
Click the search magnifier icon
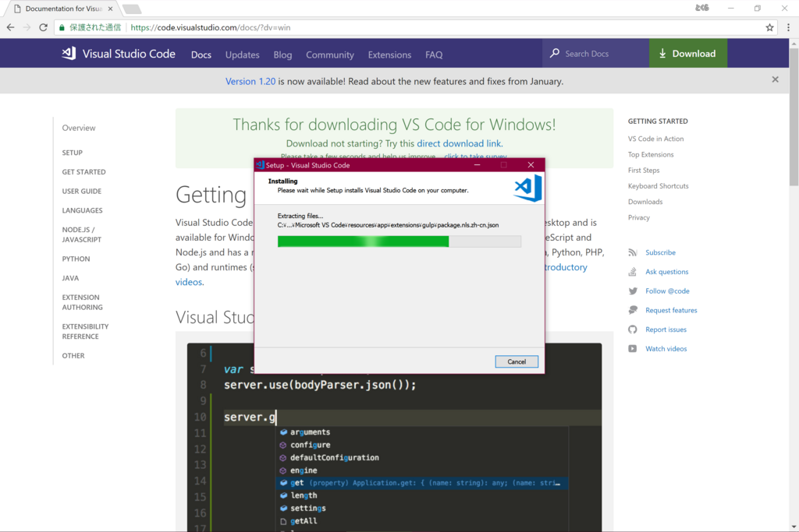(x=555, y=54)
